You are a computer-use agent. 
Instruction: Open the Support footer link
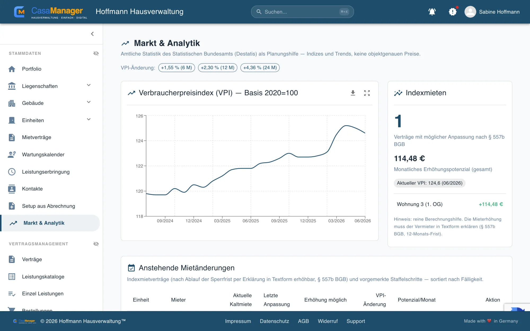click(x=356, y=321)
